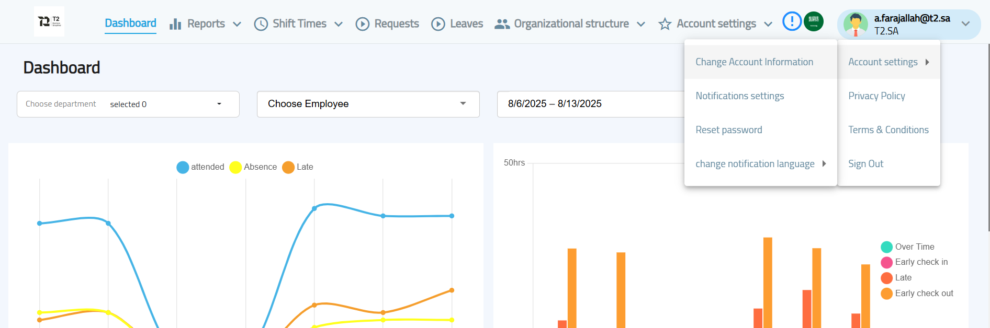The width and height of the screenshot is (990, 328).
Task: Expand the top Account settings chevron
Action: [768, 24]
